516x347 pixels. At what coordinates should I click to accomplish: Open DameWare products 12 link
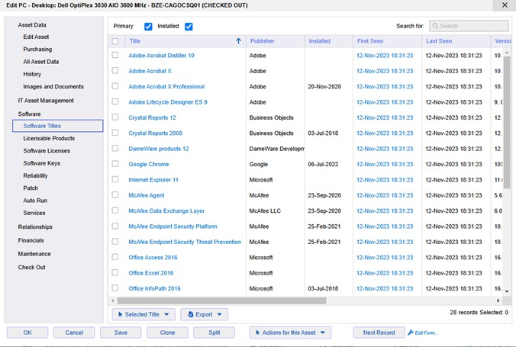coord(159,149)
